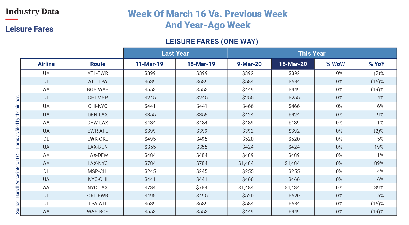Select the WAS-BOS route cell
Image resolution: width=409 pixels, height=225 pixels.
[x=98, y=212]
